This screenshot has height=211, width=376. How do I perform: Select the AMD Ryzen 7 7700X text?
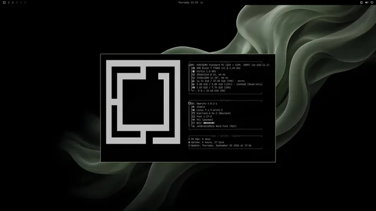(219, 68)
